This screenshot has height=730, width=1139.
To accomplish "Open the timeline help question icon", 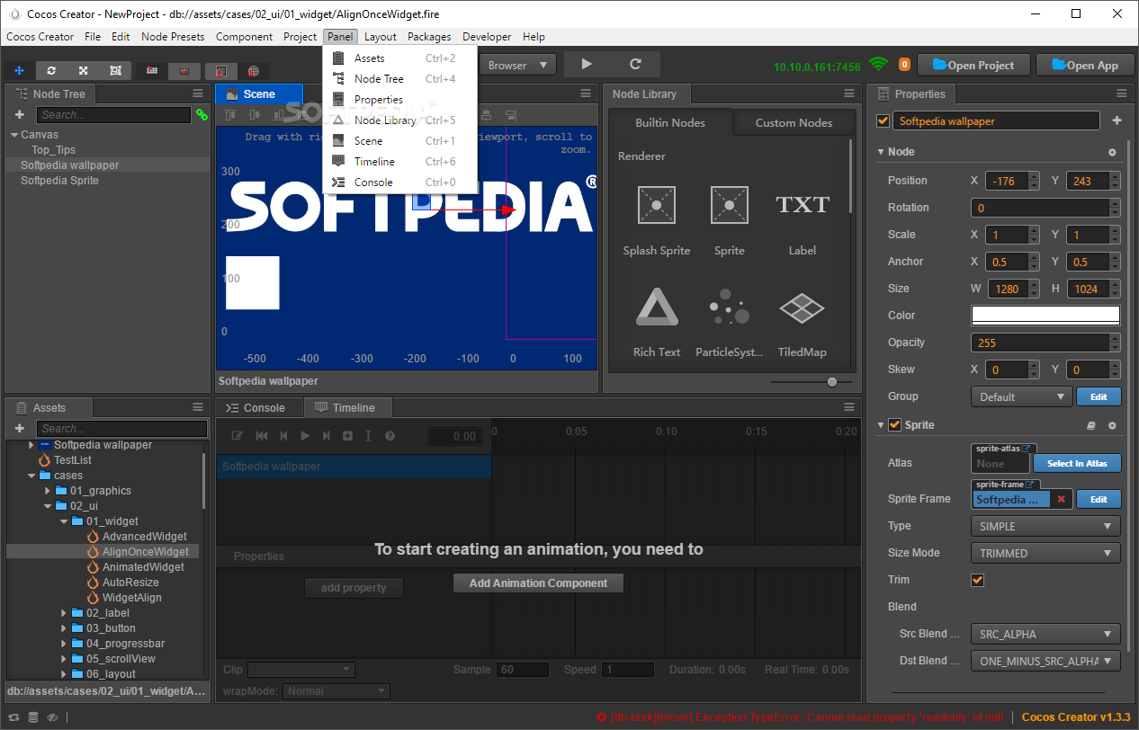I will [390, 436].
